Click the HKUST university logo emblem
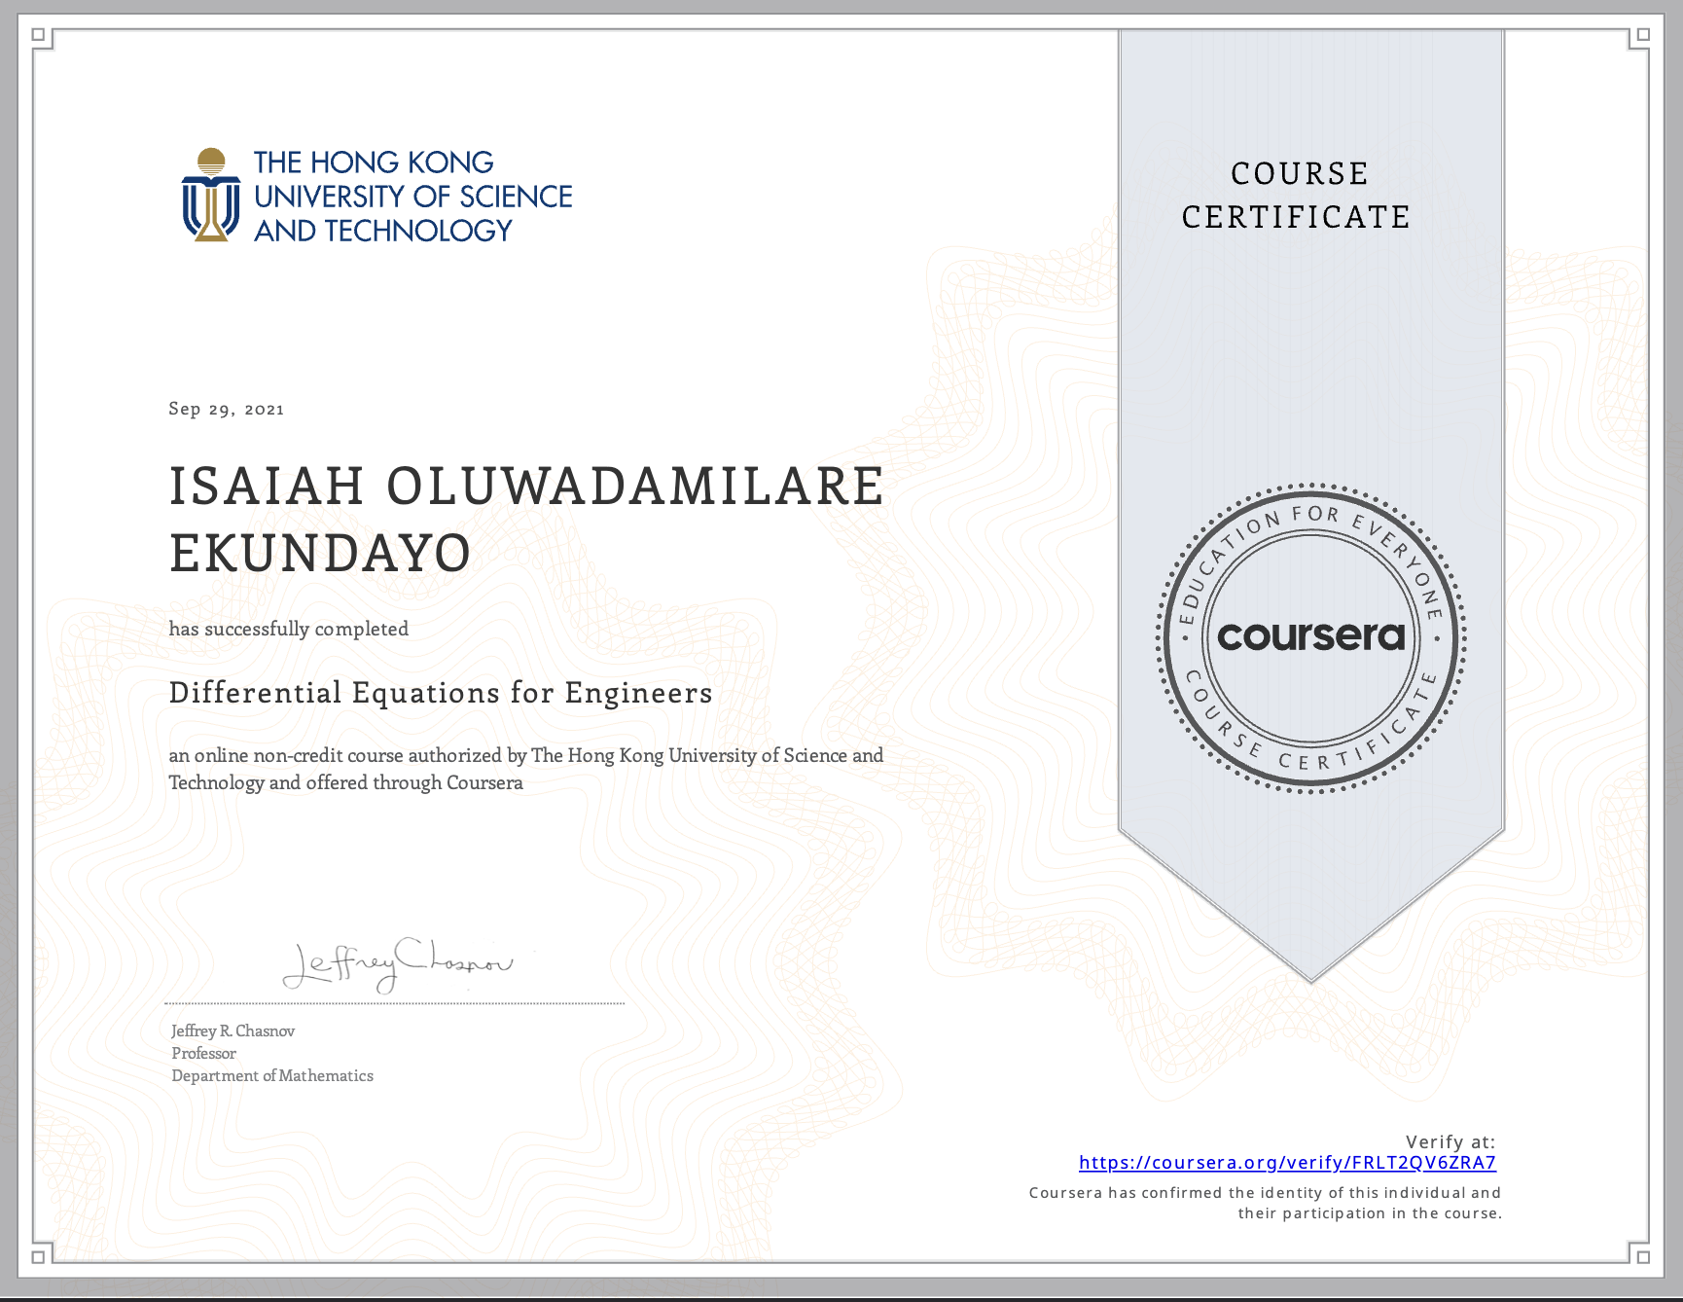 click(211, 195)
